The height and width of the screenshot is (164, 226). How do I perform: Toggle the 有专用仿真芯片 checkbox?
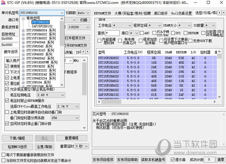click(x=120, y=41)
